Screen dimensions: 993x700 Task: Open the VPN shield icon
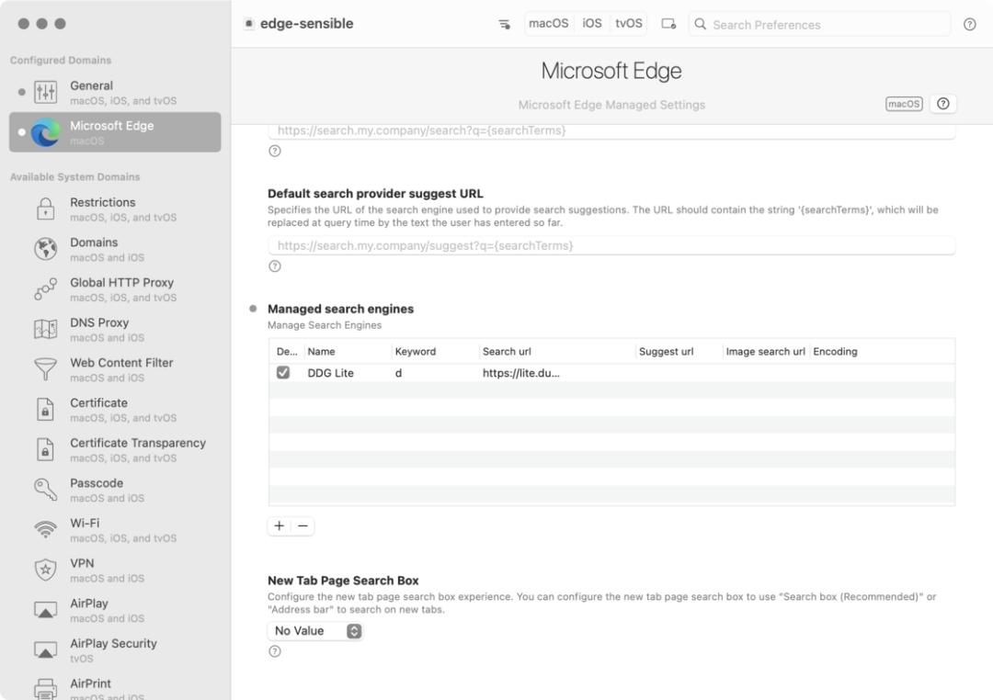click(46, 570)
